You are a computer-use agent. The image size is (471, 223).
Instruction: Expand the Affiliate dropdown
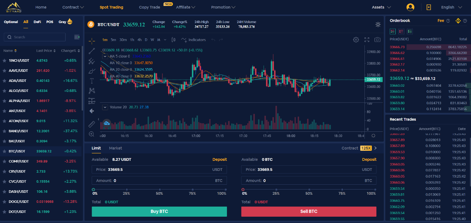(x=185, y=7)
